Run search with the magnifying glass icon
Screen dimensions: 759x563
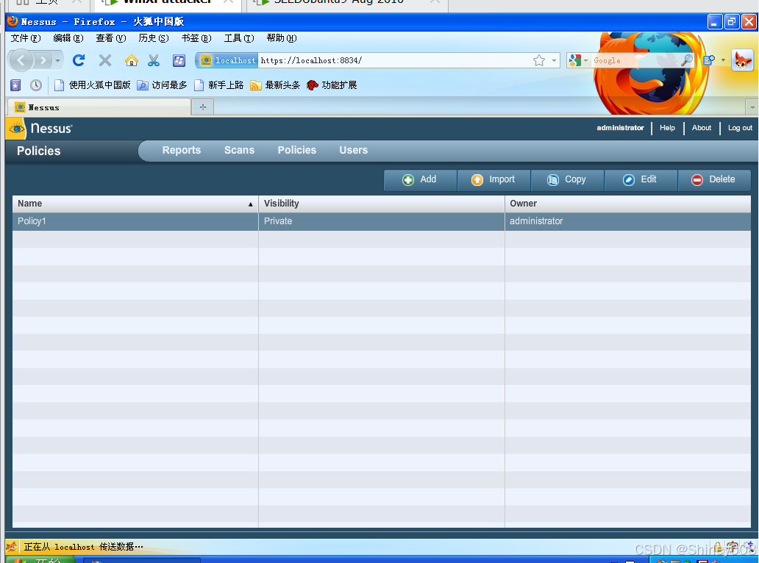(686, 60)
